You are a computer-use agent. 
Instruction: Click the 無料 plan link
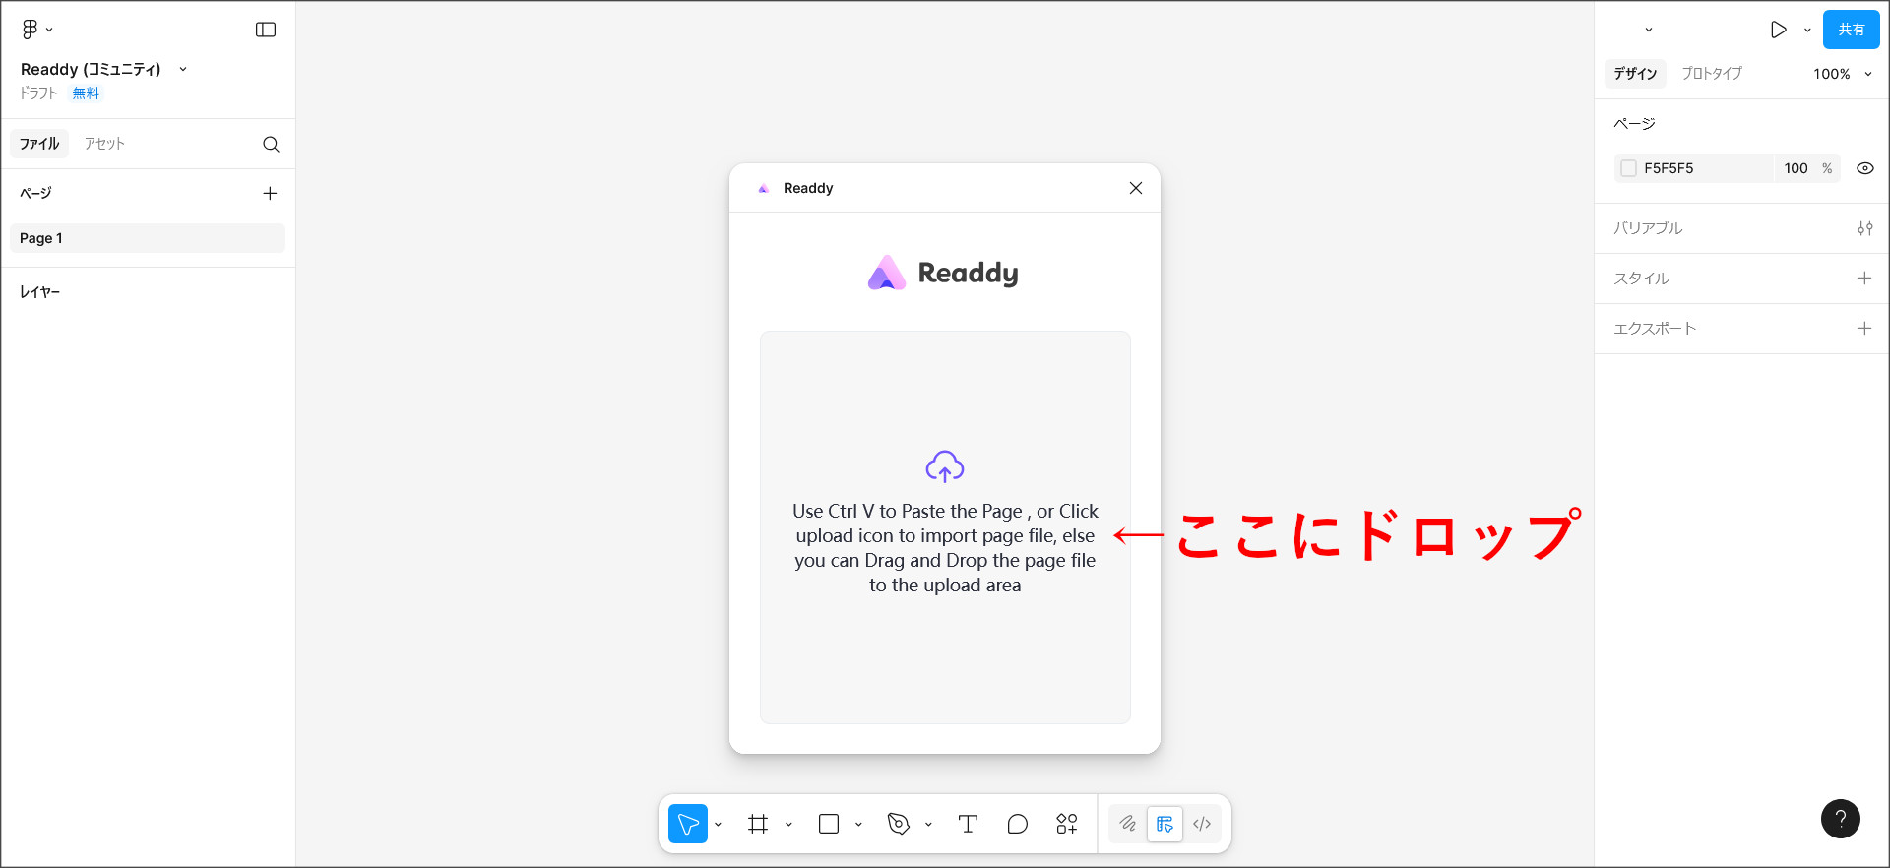tap(86, 93)
